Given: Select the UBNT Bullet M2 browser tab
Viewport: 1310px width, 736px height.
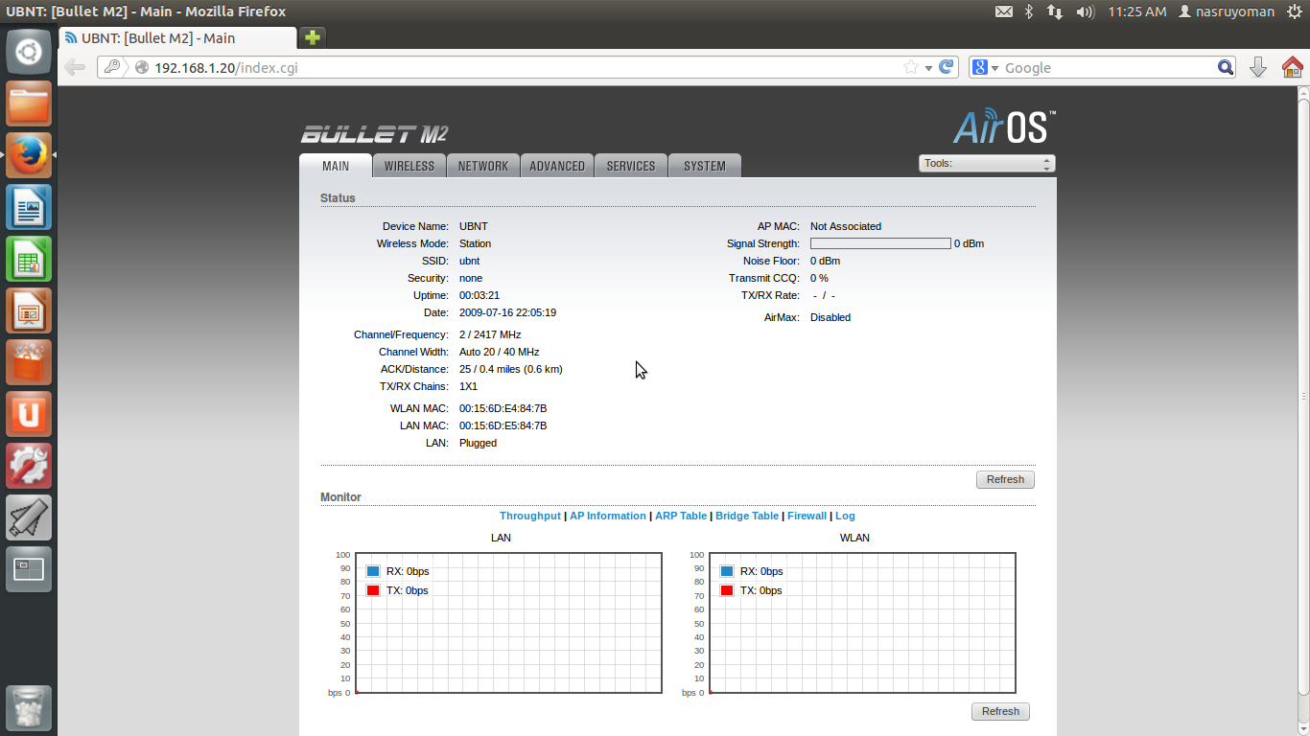Looking at the screenshot, I should coord(178,38).
